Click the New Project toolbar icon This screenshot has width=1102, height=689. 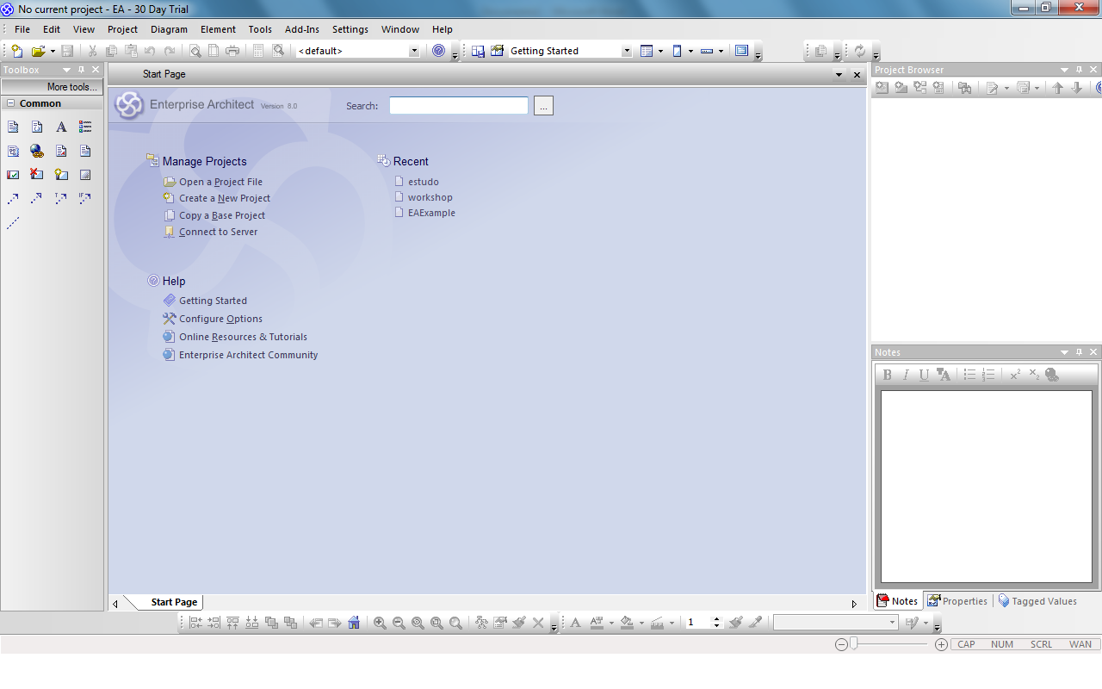[x=17, y=51]
